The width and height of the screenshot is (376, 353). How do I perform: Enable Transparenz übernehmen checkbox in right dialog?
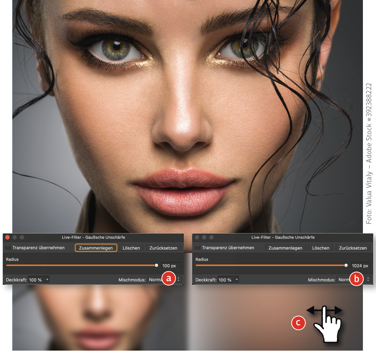(x=198, y=247)
